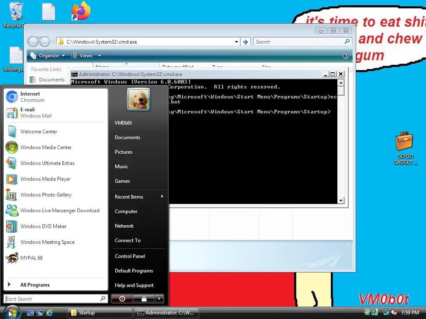
Task: Click Explorer Forward navigation button
Action: (45, 42)
